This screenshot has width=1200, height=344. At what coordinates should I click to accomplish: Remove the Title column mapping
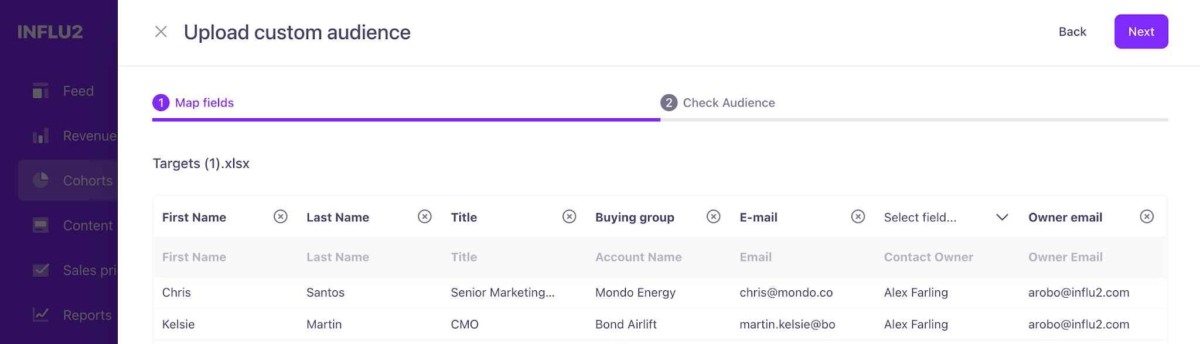coord(570,217)
